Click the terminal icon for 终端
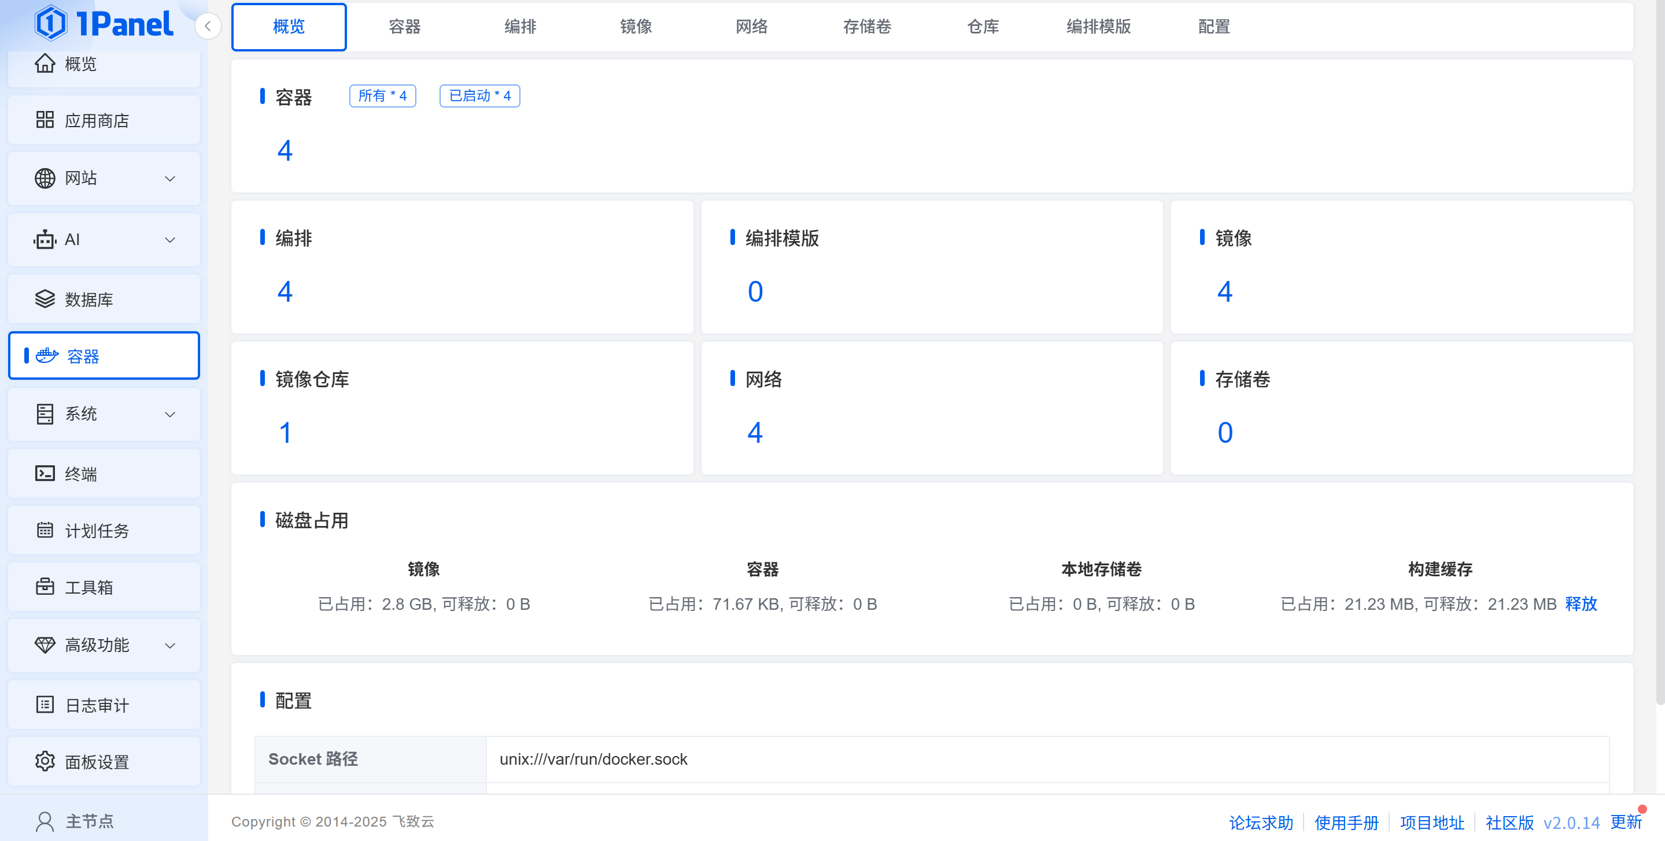 45,473
